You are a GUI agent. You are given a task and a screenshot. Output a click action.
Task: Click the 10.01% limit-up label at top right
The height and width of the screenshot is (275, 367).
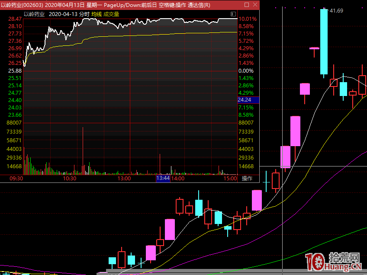[248, 19]
